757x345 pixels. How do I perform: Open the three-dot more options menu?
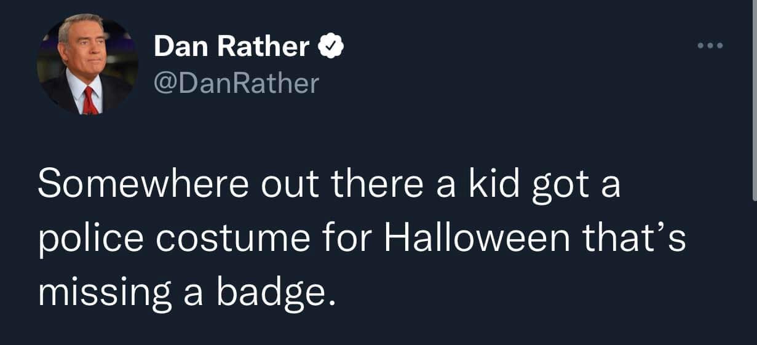[711, 46]
